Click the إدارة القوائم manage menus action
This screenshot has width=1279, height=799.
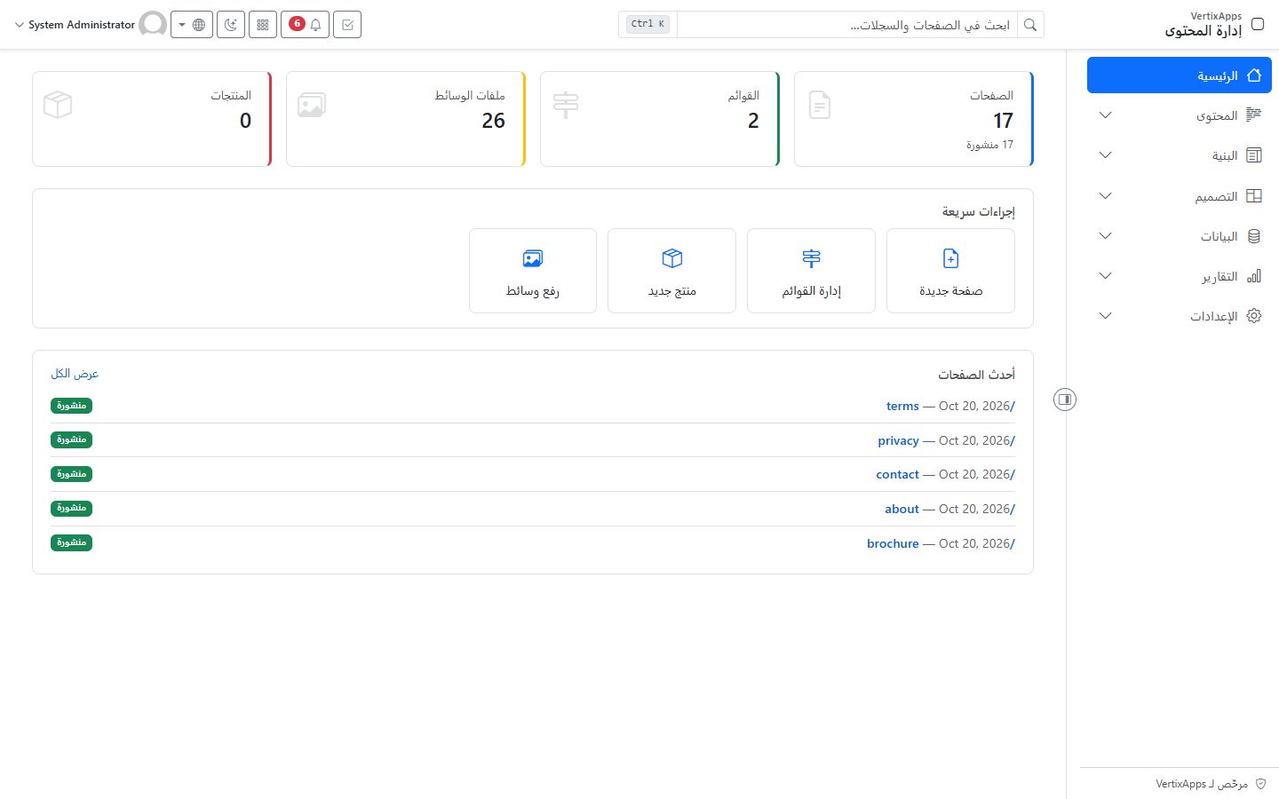(x=811, y=271)
